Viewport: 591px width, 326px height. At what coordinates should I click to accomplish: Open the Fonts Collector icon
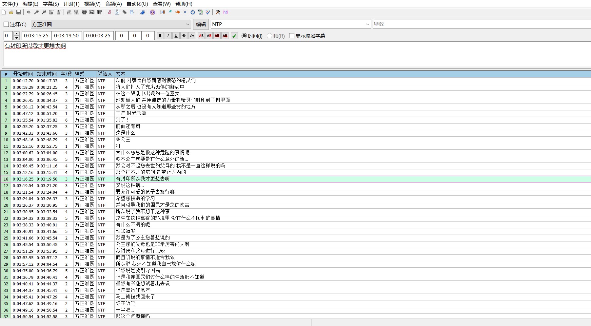[132, 12]
